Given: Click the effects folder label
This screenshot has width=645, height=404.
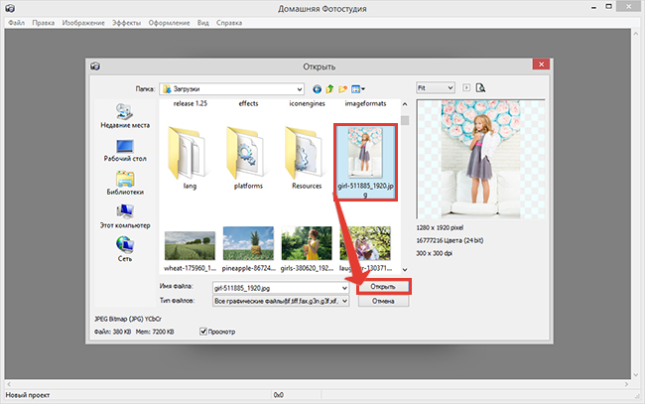Looking at the screenshot, I should pos(248,103).
